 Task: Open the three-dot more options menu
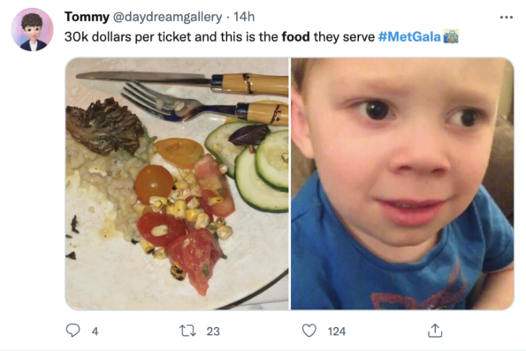506,17
